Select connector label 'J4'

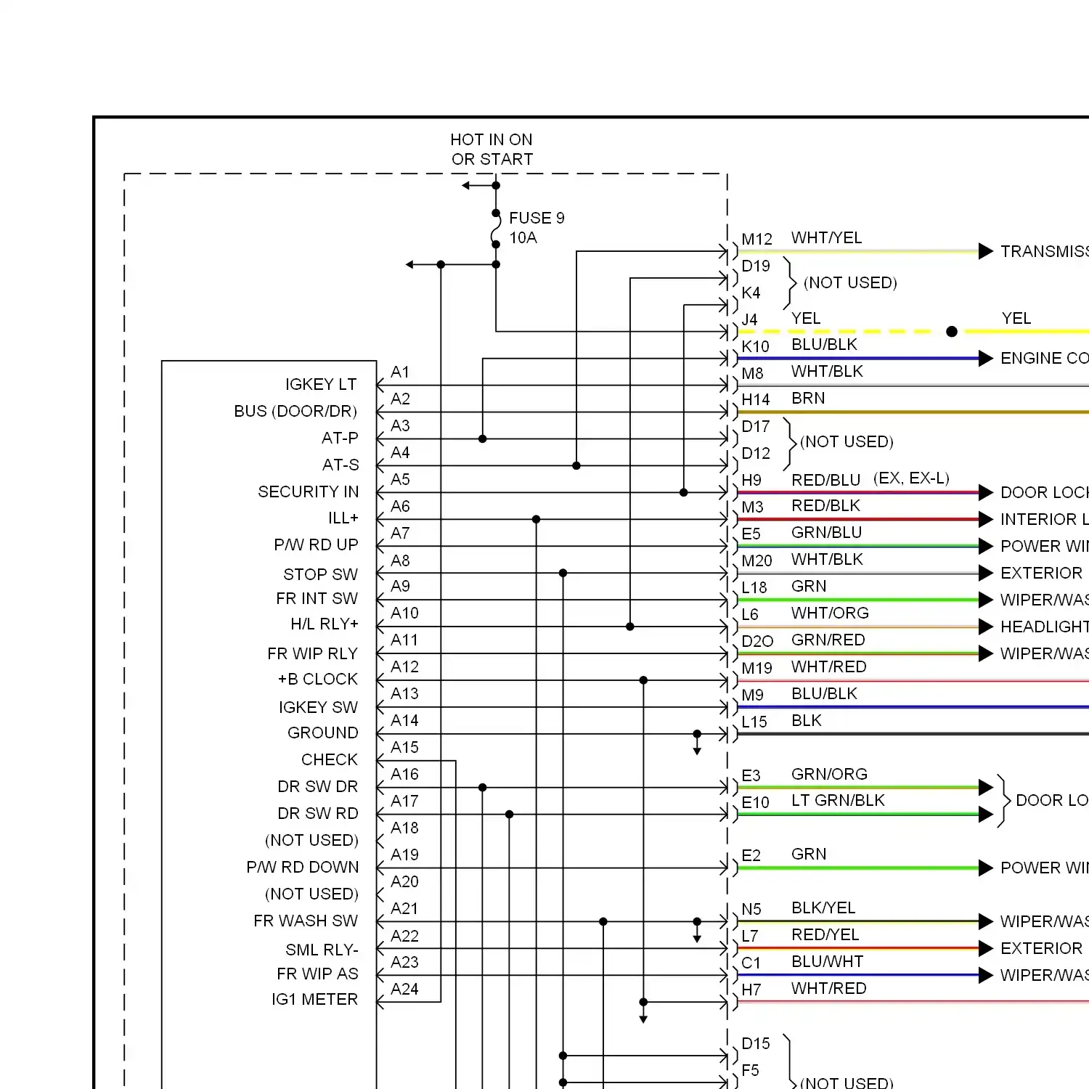749,319
